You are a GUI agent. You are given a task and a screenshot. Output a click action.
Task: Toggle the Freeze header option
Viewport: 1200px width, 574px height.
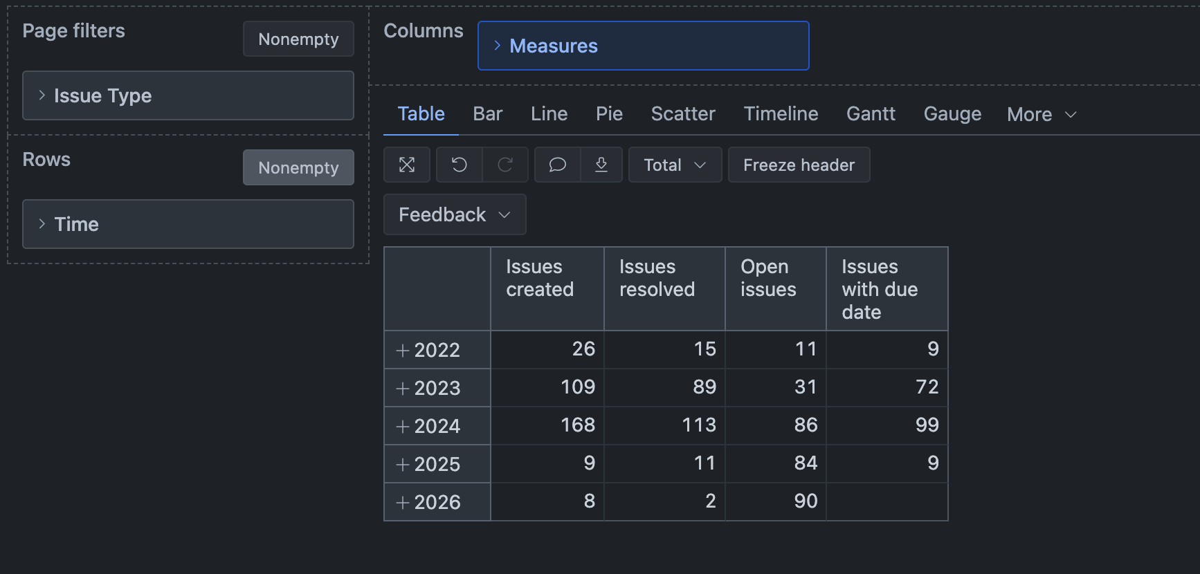point(799,165)
